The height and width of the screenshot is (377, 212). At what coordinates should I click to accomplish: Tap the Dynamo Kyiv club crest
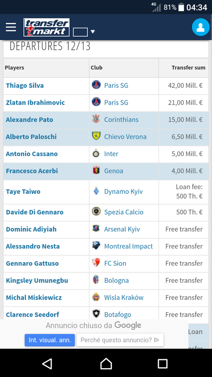(x=96, y=191)
